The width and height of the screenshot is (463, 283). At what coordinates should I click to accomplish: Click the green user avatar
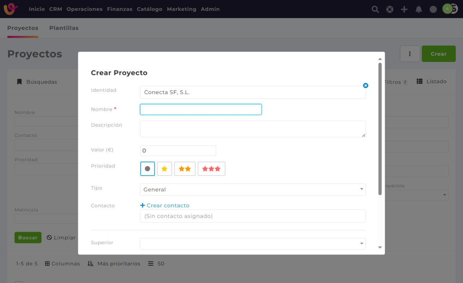[x=447, y=9]
